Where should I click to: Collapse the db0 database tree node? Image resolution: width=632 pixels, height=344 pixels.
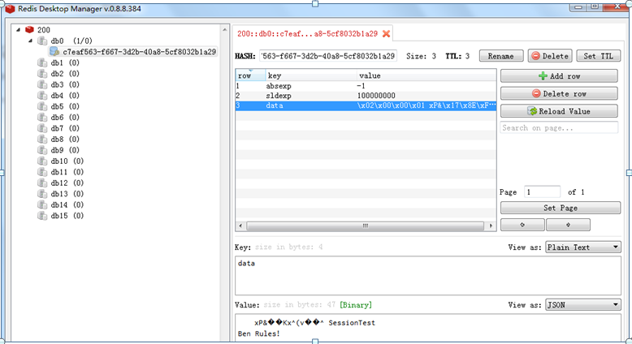pyautogui.click(x=30, y=41)
